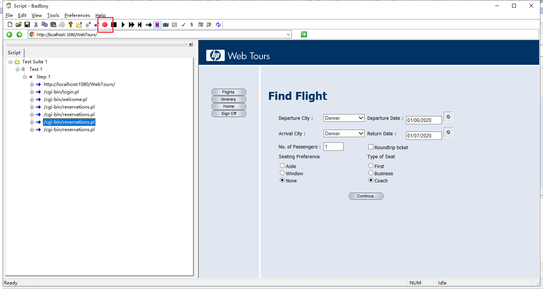Open the summary report icon in toolbar
543x289 pixels.
coord(209,24)
